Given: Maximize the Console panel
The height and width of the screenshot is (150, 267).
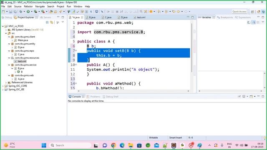Looking at the screenshot, I should pyautogui.click(x=263, y=96).
